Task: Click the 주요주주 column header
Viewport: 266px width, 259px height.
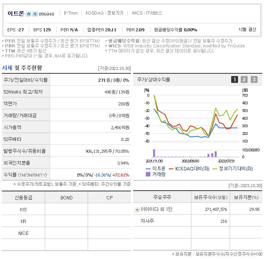Action: pyautogui.click(x=162, y=197)
